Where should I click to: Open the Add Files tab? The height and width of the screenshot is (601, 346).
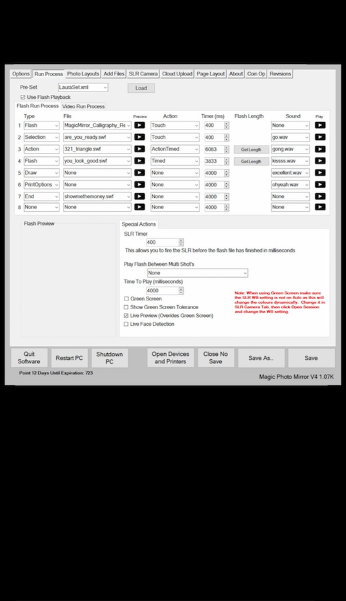coord(114,74)
